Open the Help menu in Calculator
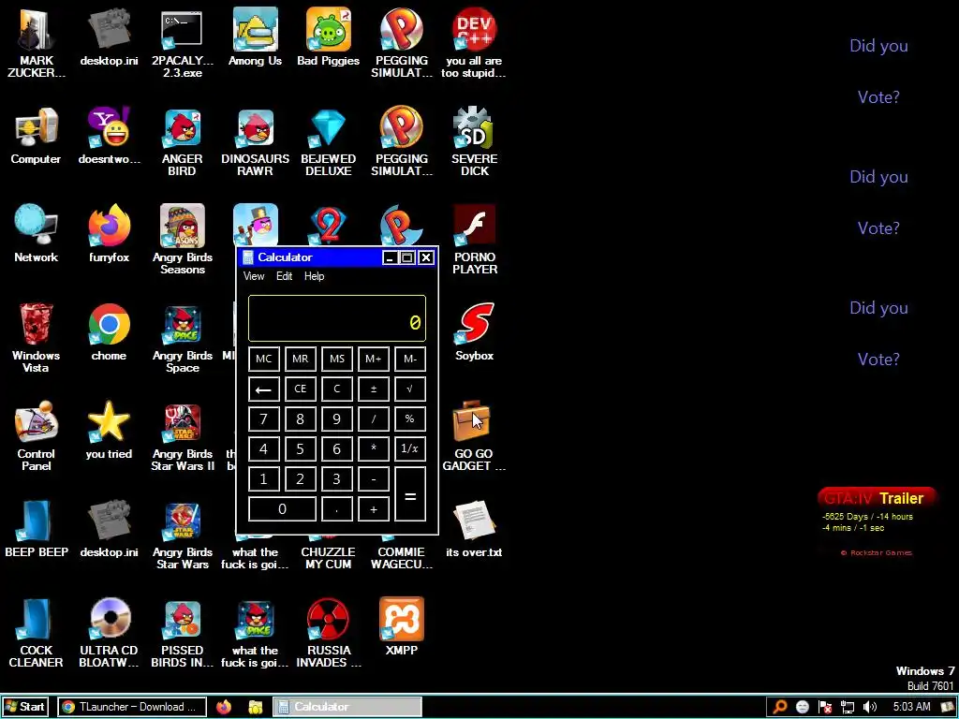The image size is (959, 719). (x=315, y=276)
